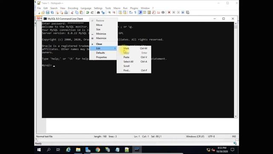Click the Print toolbar icon

pyautogui.click(x=66, y=12)
